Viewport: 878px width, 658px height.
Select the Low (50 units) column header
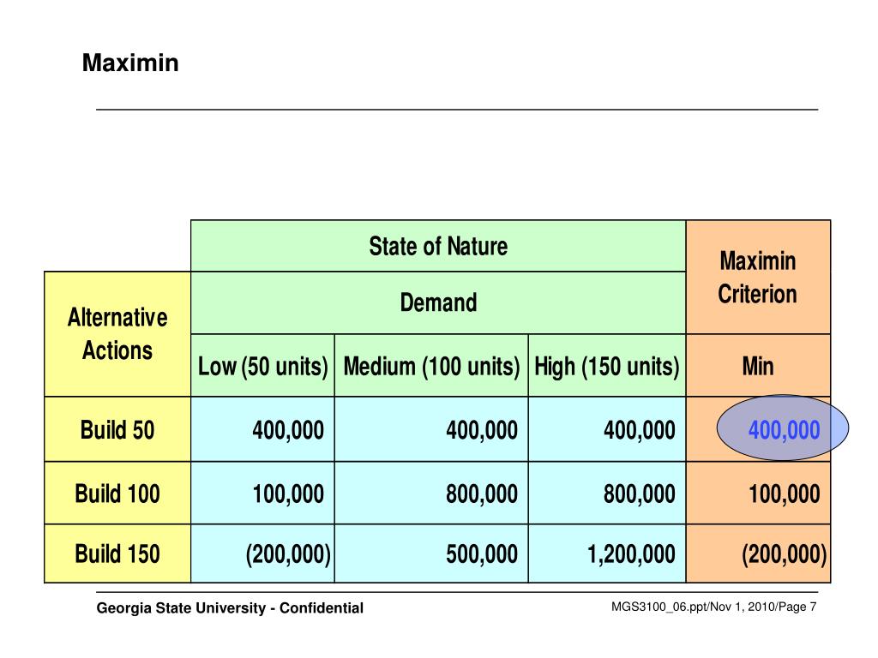[262, 366]
